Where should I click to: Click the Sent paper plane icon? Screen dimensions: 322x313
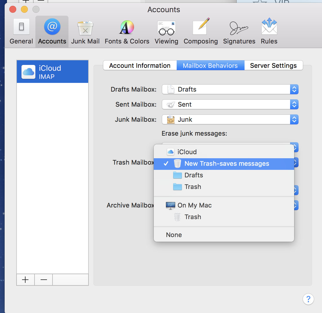tap(171, 104)
